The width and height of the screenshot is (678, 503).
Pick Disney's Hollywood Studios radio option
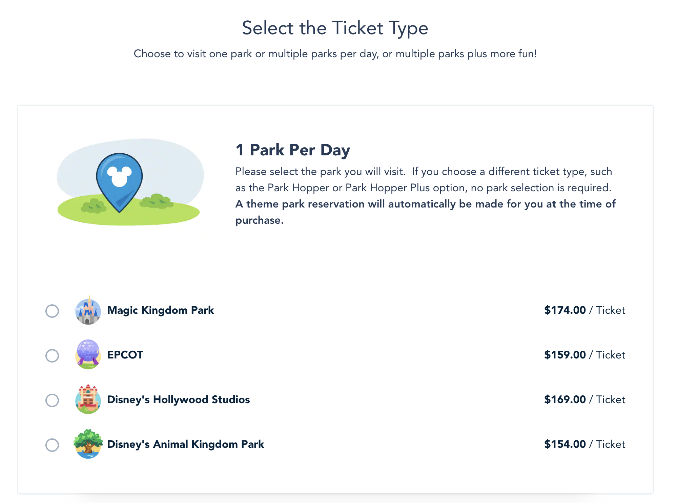pos(52,400)
